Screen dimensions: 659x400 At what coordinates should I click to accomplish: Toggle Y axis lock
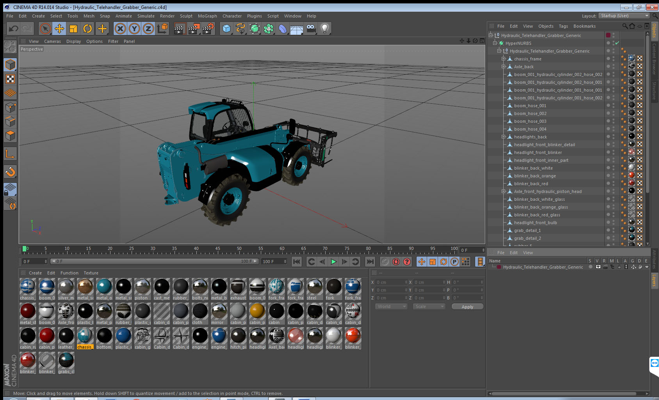[x=134, y=28]
